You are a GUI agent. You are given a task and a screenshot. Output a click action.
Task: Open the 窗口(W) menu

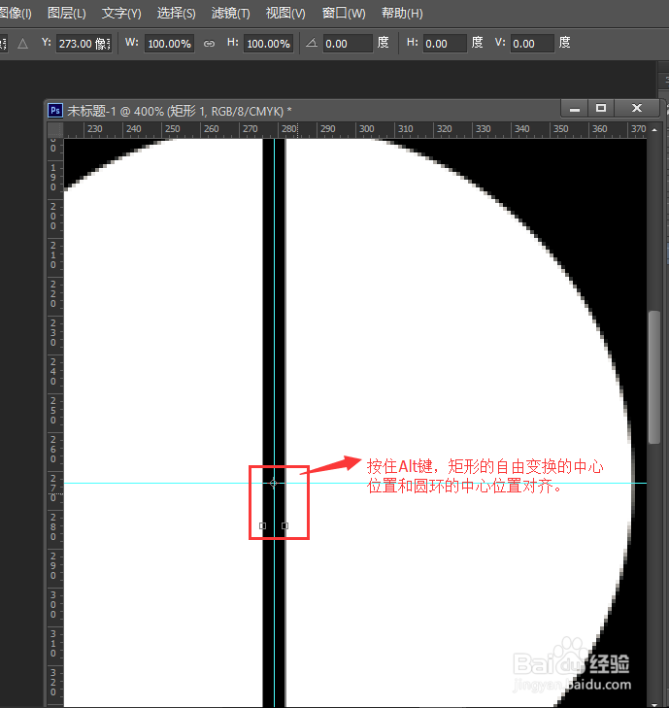pos(344,13)
